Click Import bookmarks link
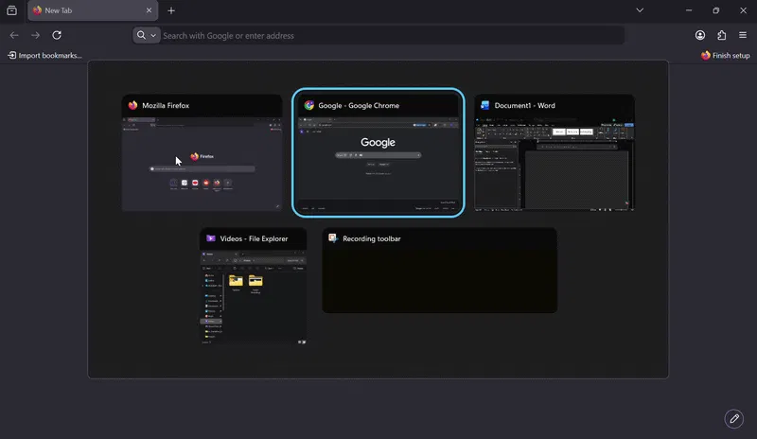The height and width of the screenshot is (439, 757). click(x=44, y=56)
